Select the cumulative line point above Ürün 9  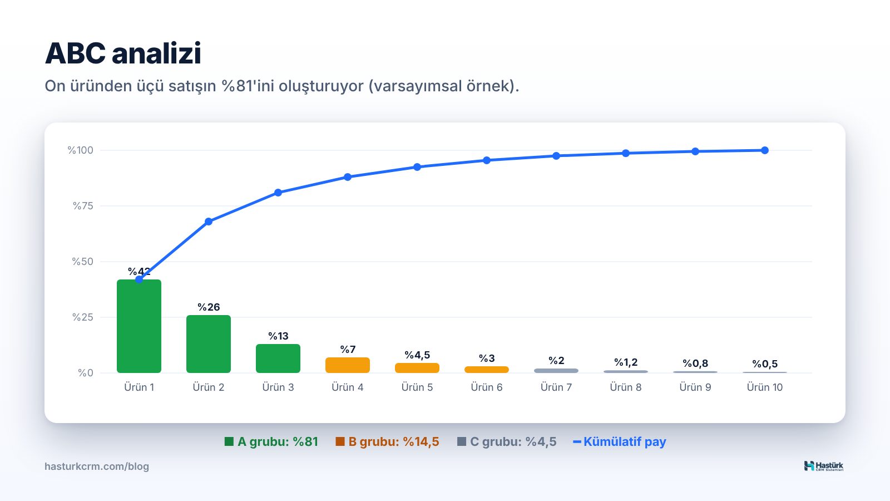(x=695, y=151)
